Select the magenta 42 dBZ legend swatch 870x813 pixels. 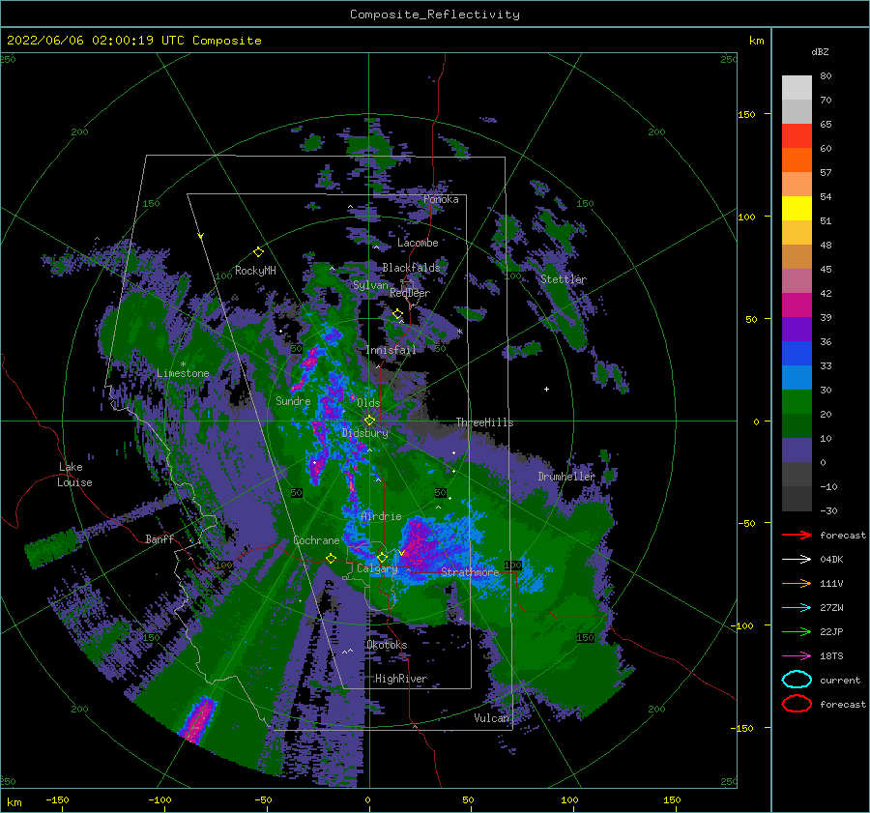797,305
